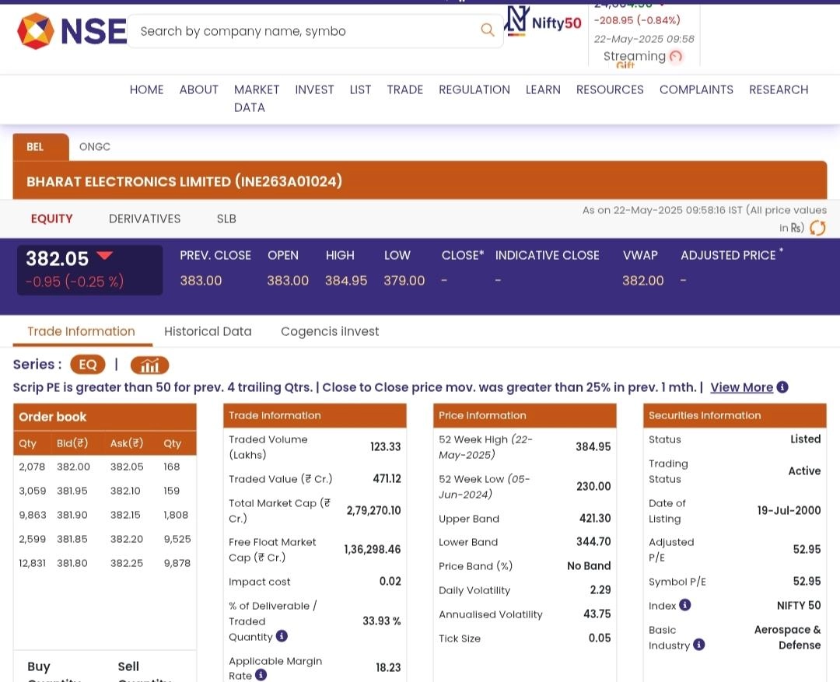Click info icon beside Index label
The height and width of the screenshot is (682, 840).
click(684, 605)
